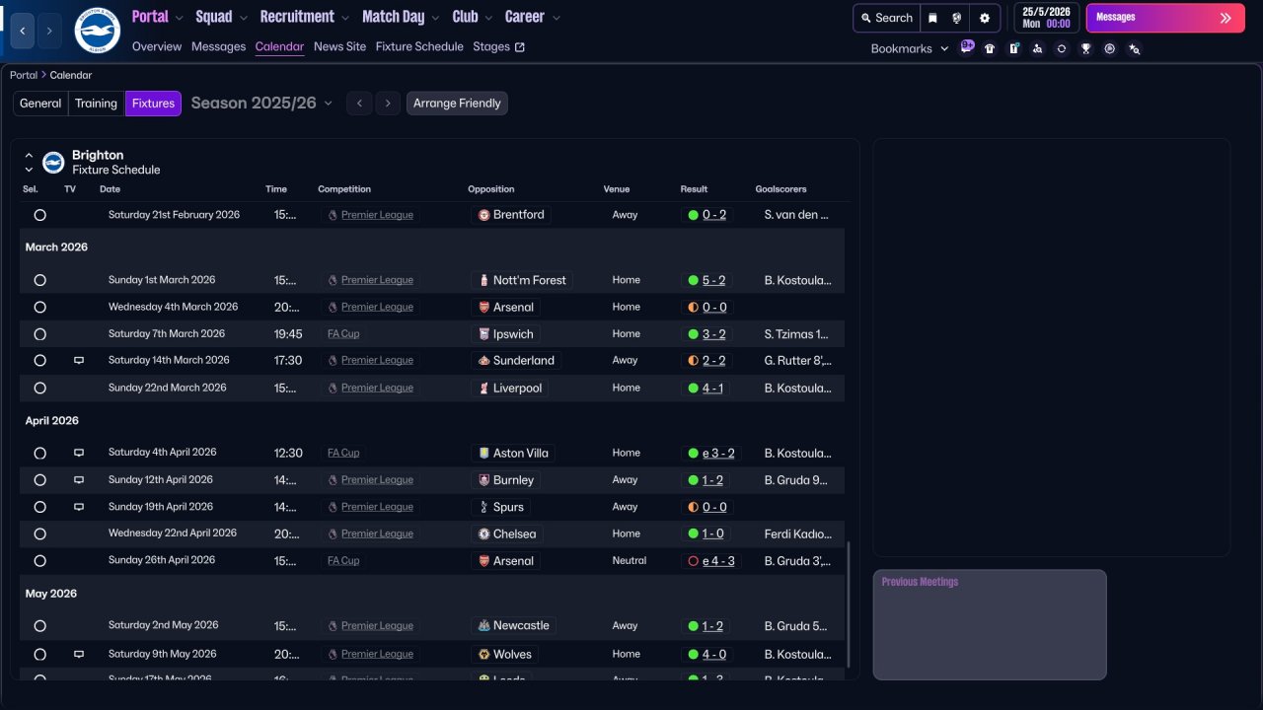Open the News Site submenu item
This screenshot has height=710, width=1263.
point(339,46)
